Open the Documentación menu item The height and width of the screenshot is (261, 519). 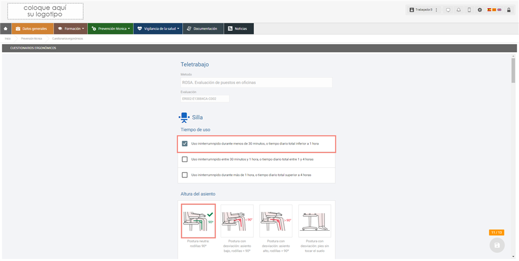click(x=203, y=29)
